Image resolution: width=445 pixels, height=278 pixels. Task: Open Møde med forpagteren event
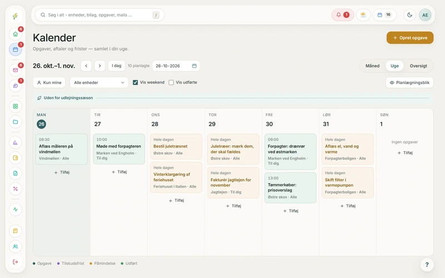point(119,149)
